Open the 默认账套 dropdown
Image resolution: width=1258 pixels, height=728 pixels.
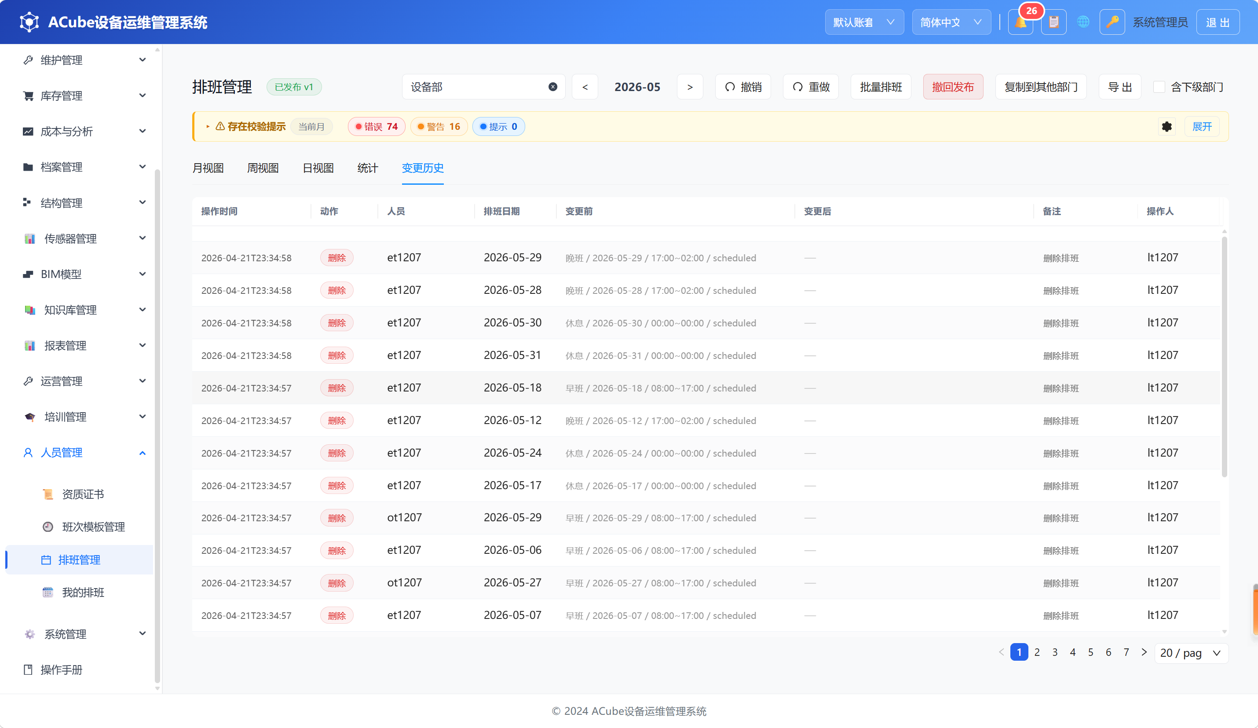click(x=864, y=22)
